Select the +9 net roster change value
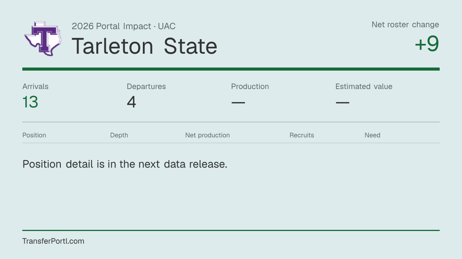Image resolution: width=462 pixels, height=259 pixels. pos(427,44)
